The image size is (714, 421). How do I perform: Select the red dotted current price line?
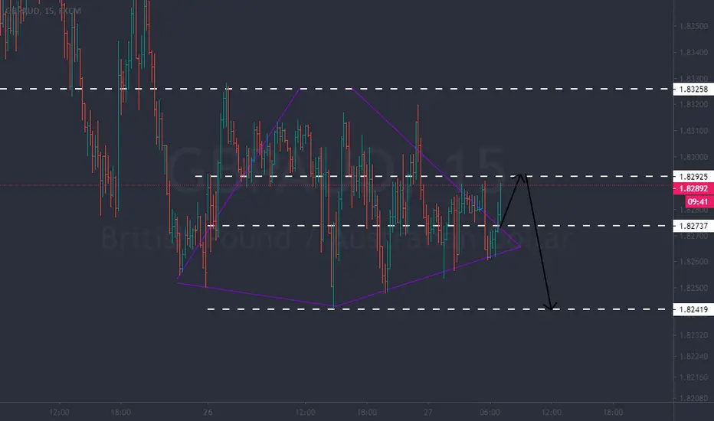[x=336, y=185]
